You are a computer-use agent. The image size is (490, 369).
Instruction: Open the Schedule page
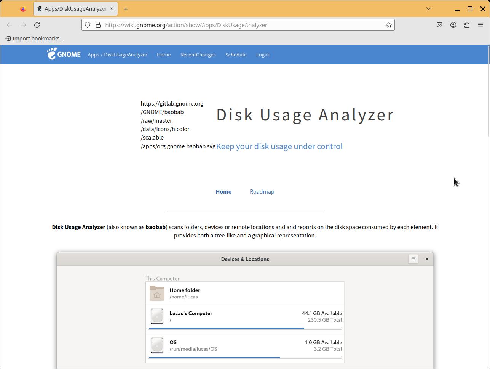tap(236, 55)
